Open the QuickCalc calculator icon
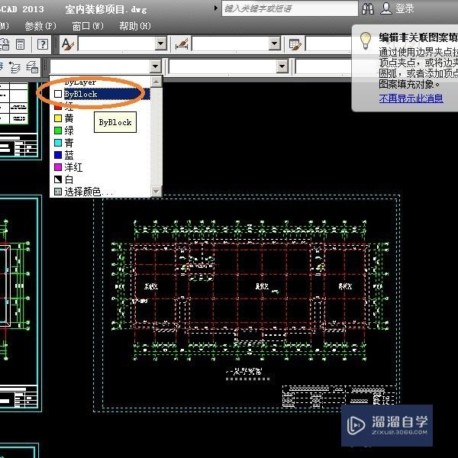 pos(20,45)
